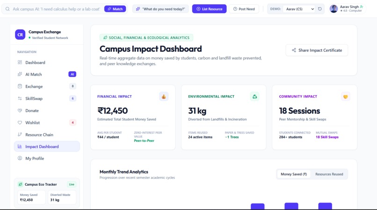
Task: Click the 18 Sessions community impact value
Action: point(299,111)
